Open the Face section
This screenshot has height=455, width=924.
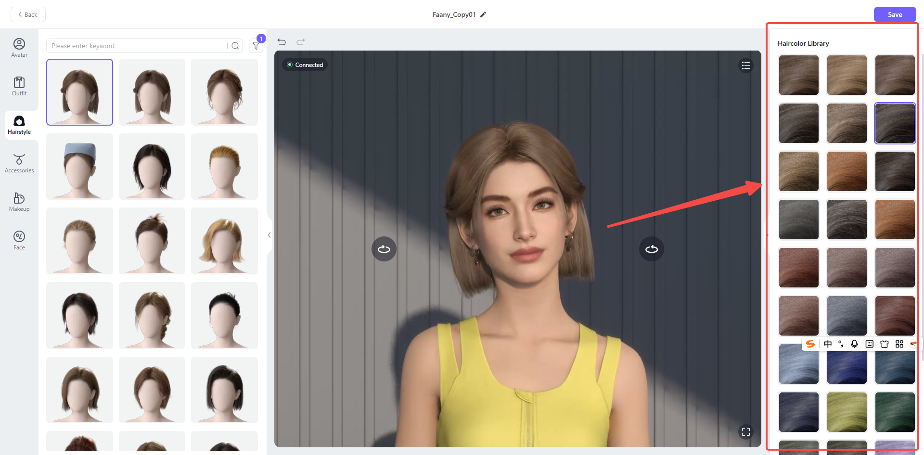19,240
